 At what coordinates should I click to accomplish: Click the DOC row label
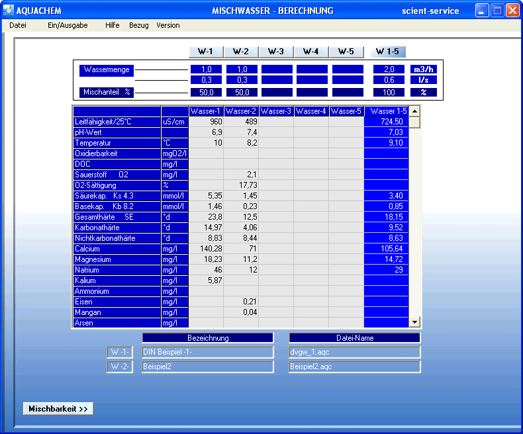pos(117,164)
